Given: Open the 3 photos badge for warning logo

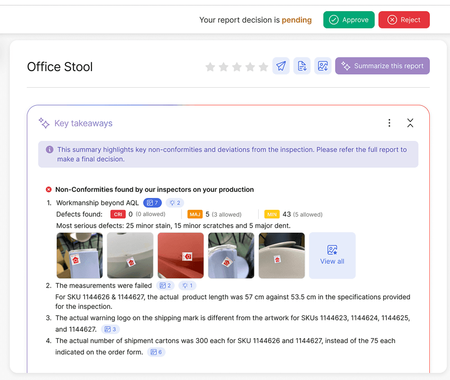Looking at the screenshot, I should pyautogui.click(x=110, y=329).
